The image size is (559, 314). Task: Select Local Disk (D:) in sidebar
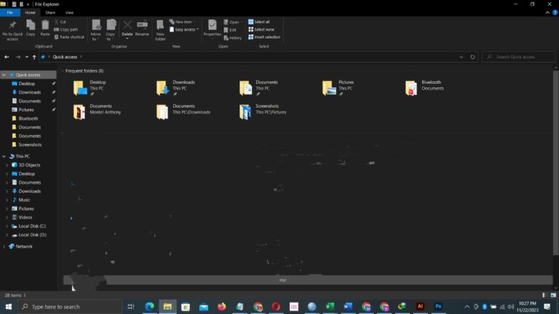coord(32,235)
